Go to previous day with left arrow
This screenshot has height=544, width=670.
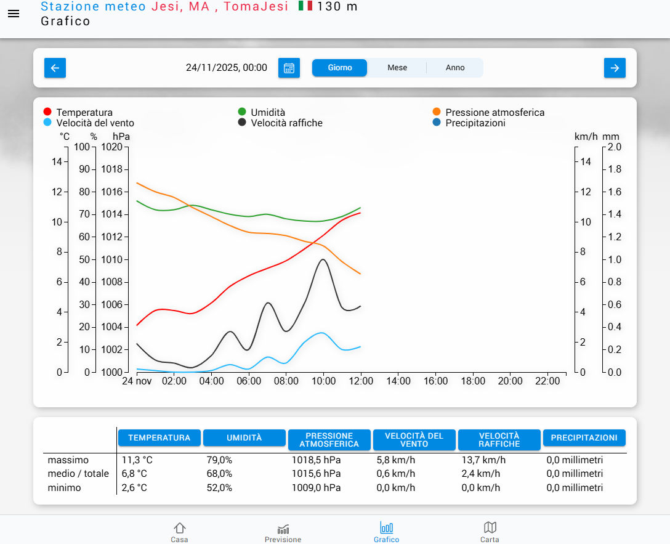coord(55,68)
